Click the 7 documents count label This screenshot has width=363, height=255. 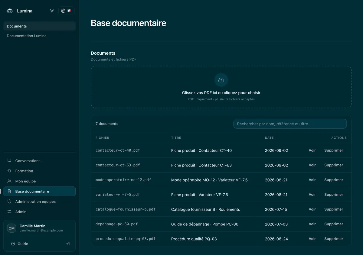point(107,124)
